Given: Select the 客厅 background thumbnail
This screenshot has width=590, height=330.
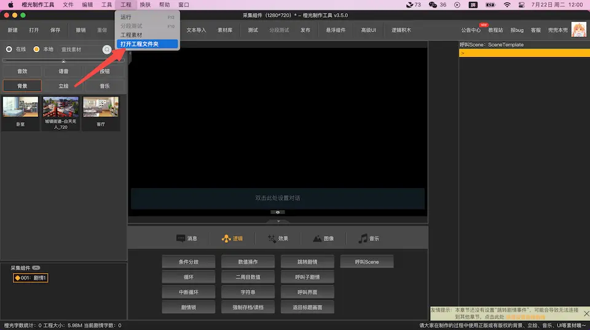Looking at the screenshot, I should pos(100,113).
